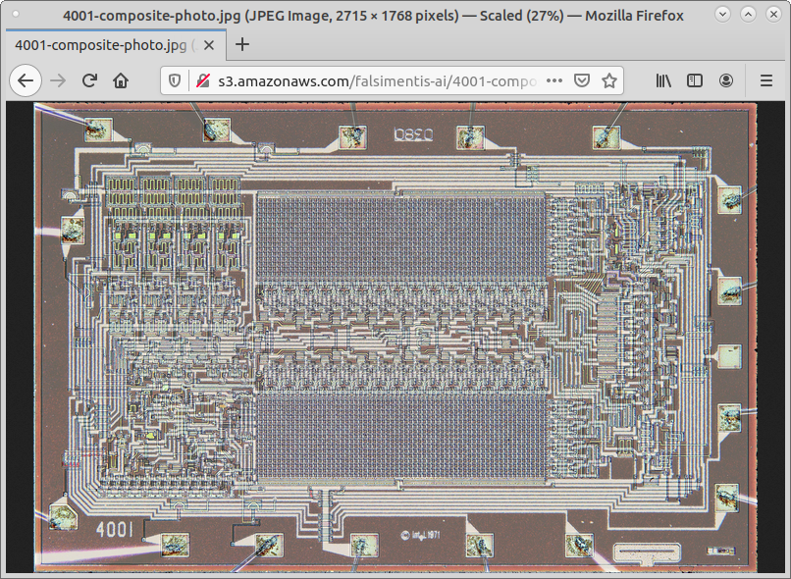Viewport: 791px width, 579px height.
Task: Open the Library view
Action: 663,80
